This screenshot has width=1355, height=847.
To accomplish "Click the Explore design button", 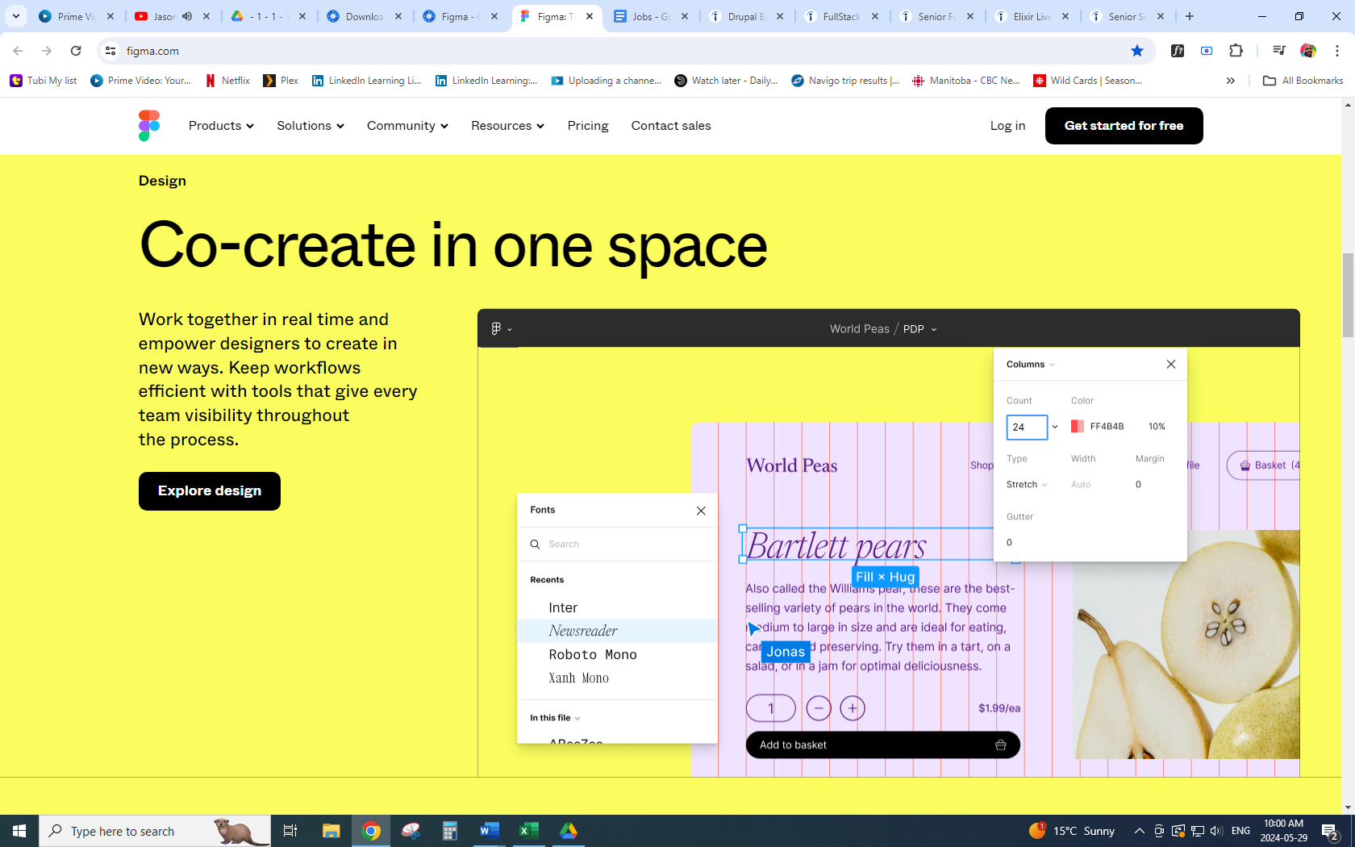I will [210, 491].
